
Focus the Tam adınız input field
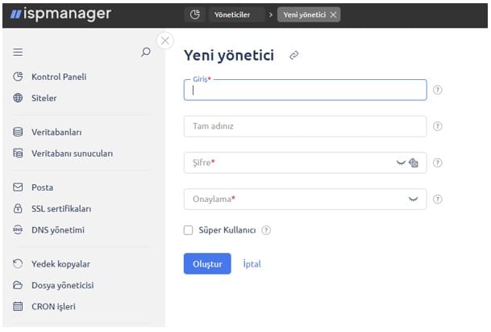click(x=306, y=126)
